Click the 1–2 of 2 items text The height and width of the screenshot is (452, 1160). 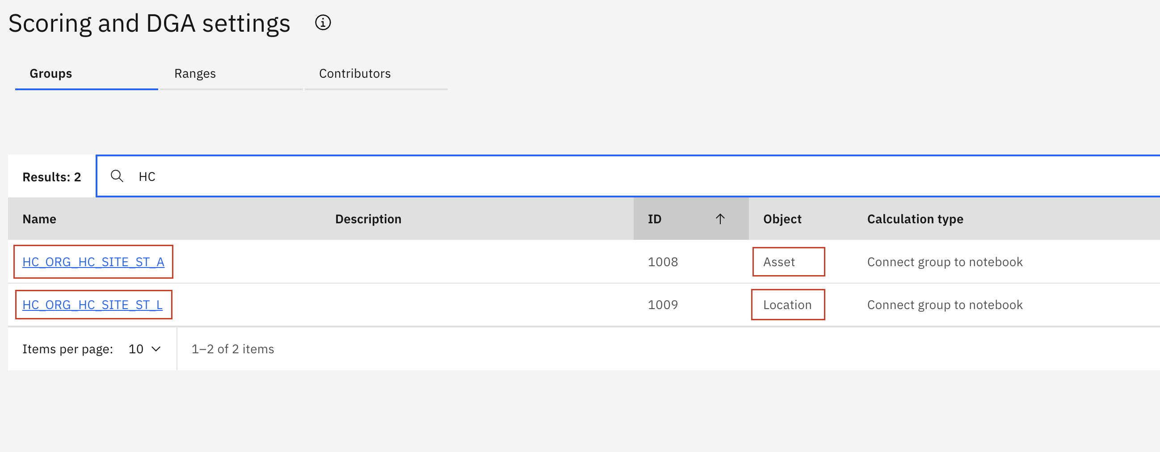[232, 349]
